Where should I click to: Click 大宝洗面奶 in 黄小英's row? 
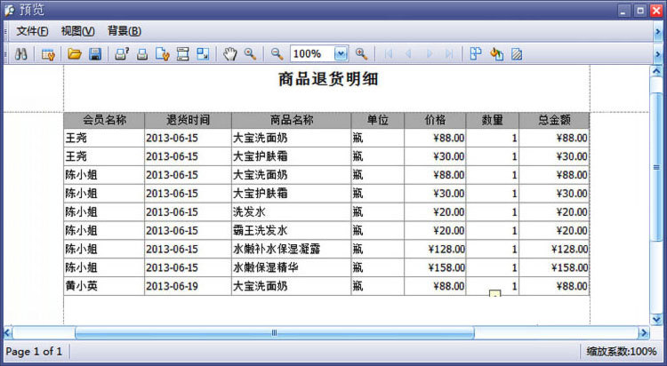(292, 286)
